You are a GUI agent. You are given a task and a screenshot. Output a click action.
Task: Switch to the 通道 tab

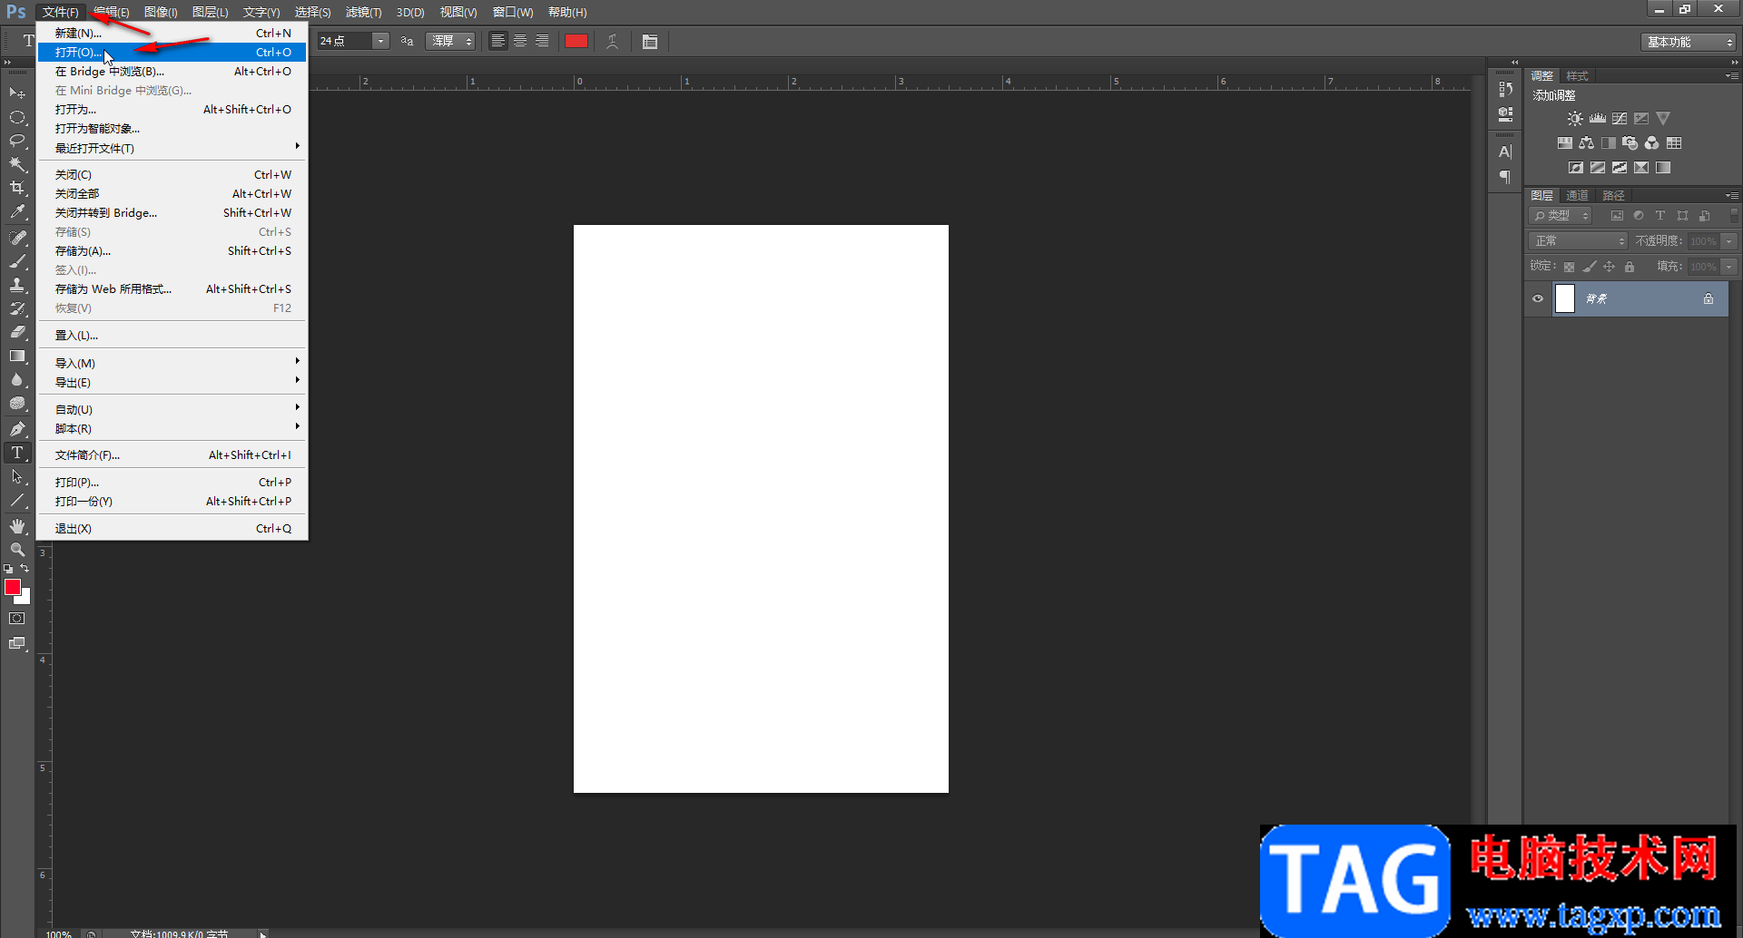coord(1577,195)
